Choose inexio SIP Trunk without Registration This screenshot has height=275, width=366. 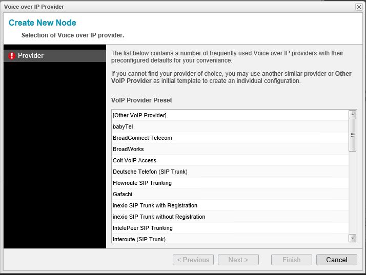tap(159, 217)
